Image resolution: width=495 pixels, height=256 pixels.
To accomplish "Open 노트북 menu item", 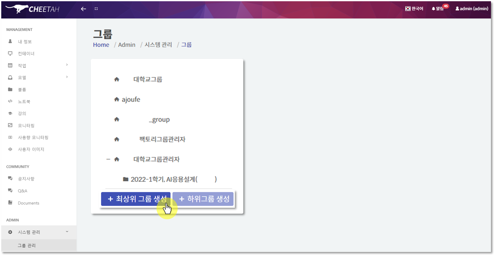I will coord(24,102).
